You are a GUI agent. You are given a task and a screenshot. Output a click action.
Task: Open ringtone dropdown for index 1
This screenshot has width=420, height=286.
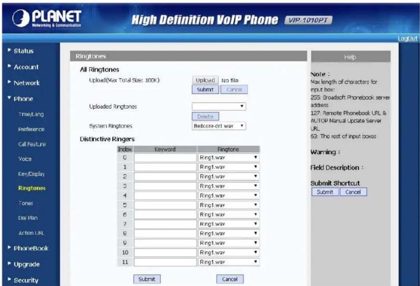click(228, 167)
